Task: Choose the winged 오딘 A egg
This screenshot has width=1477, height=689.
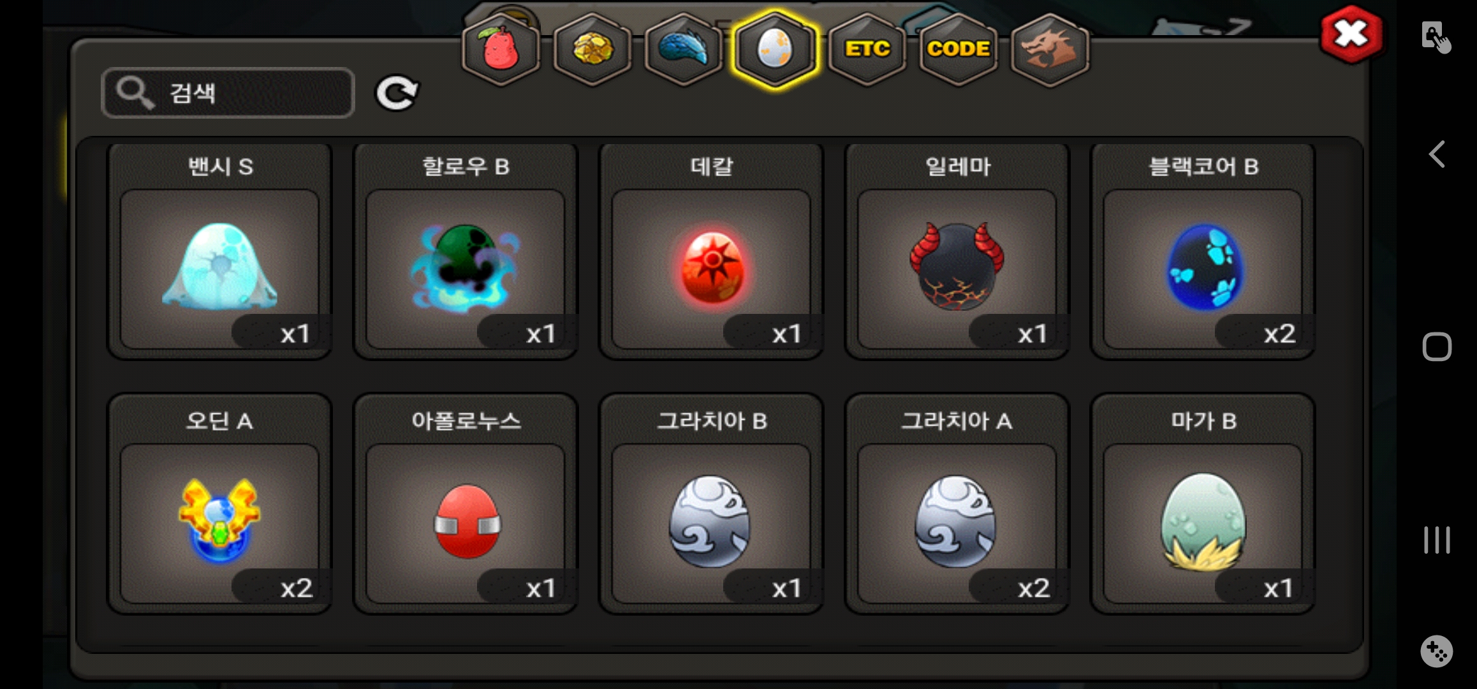Action: click(220, 504)
